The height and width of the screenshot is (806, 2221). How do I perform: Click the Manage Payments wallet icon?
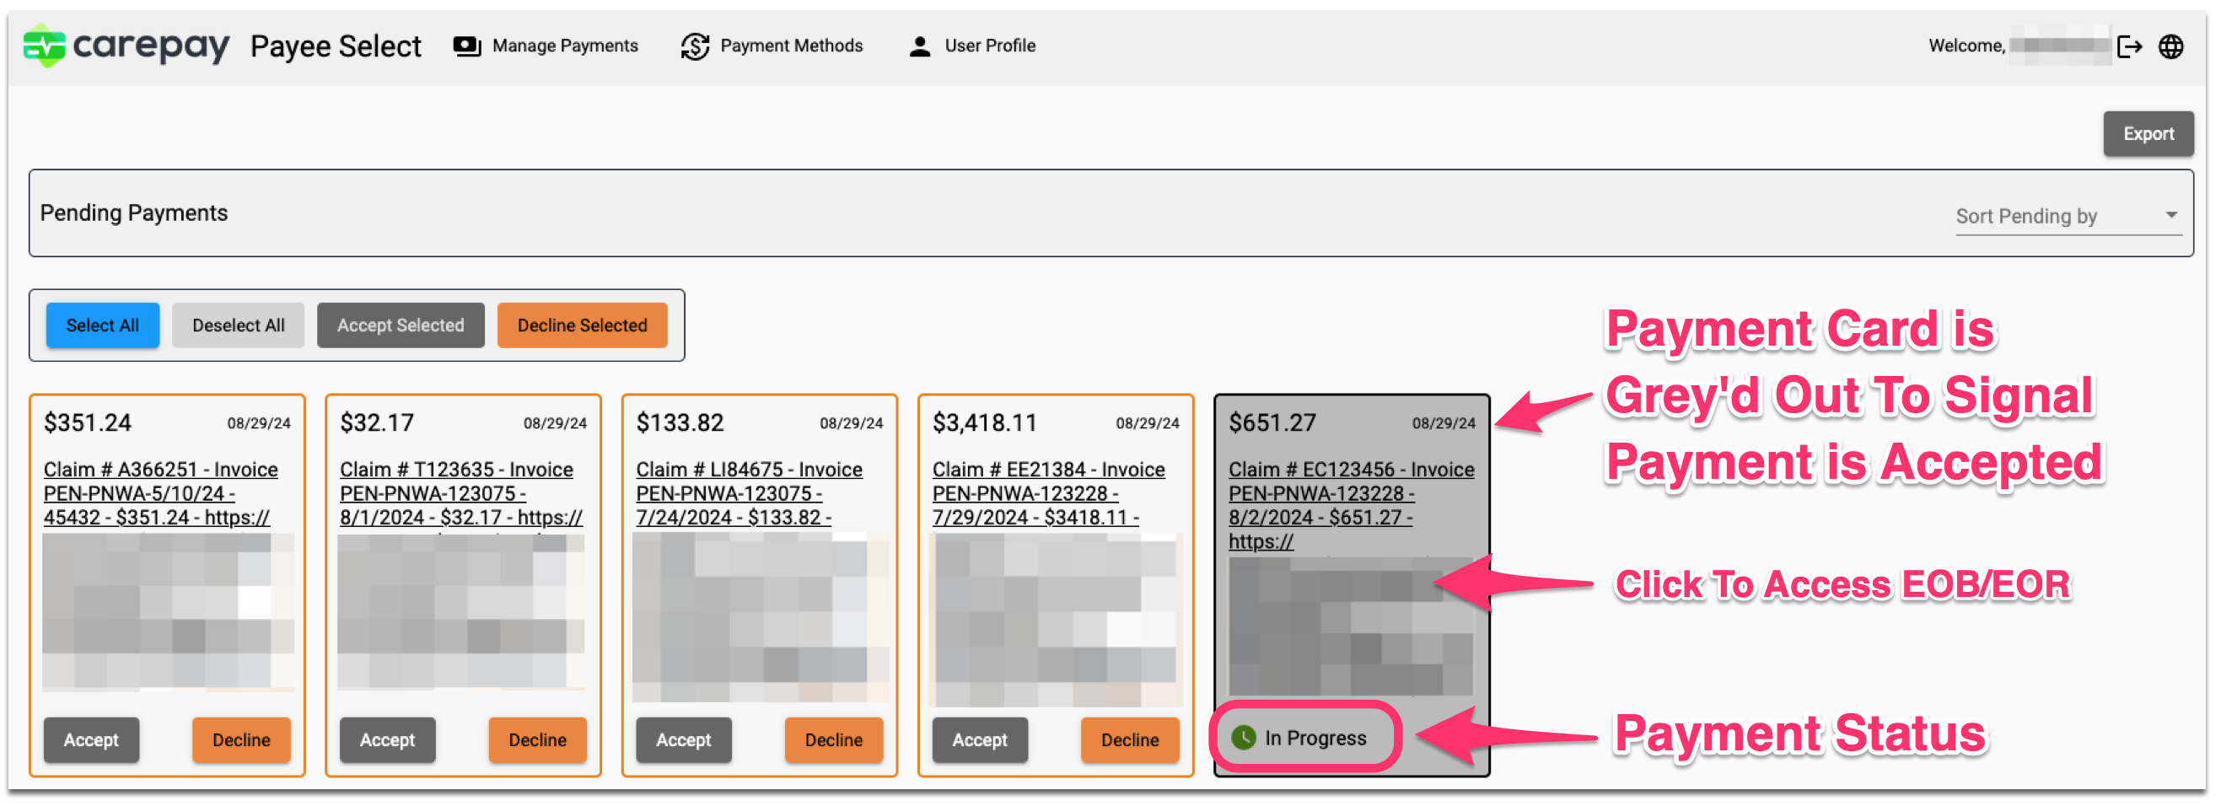pos(466,46)
